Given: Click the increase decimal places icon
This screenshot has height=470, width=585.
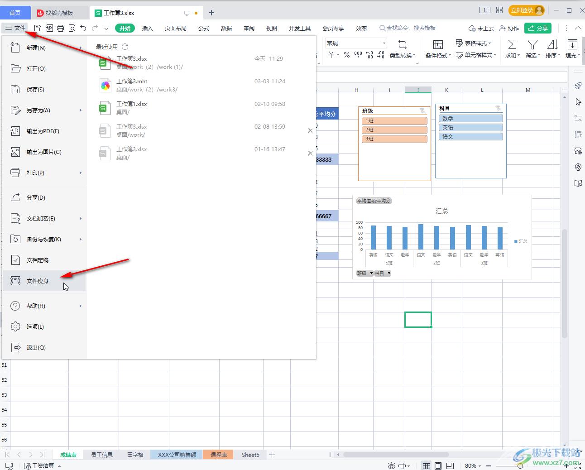Looking at the screenshot, I should [369, 55].
